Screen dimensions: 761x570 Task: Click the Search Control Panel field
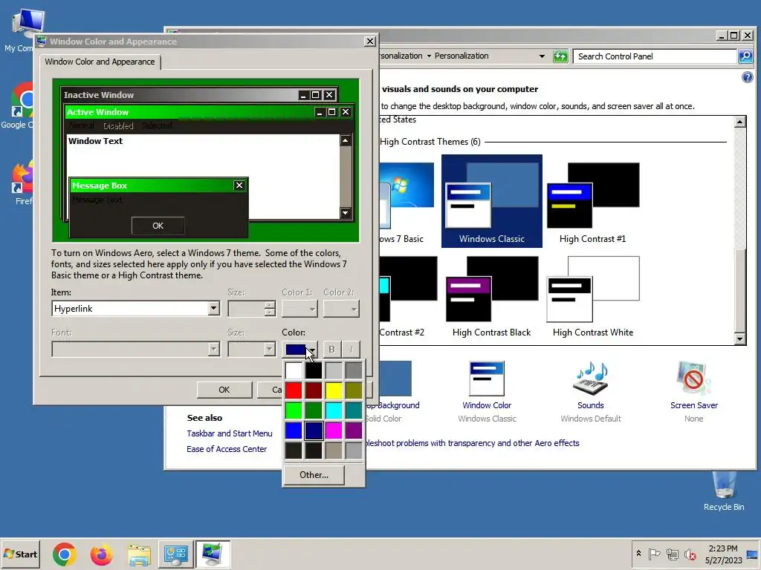click(x=655, y=56)
